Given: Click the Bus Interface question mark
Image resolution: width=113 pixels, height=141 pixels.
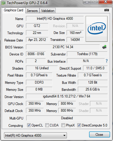Looking at the screenshot, I should coord(107,61).
